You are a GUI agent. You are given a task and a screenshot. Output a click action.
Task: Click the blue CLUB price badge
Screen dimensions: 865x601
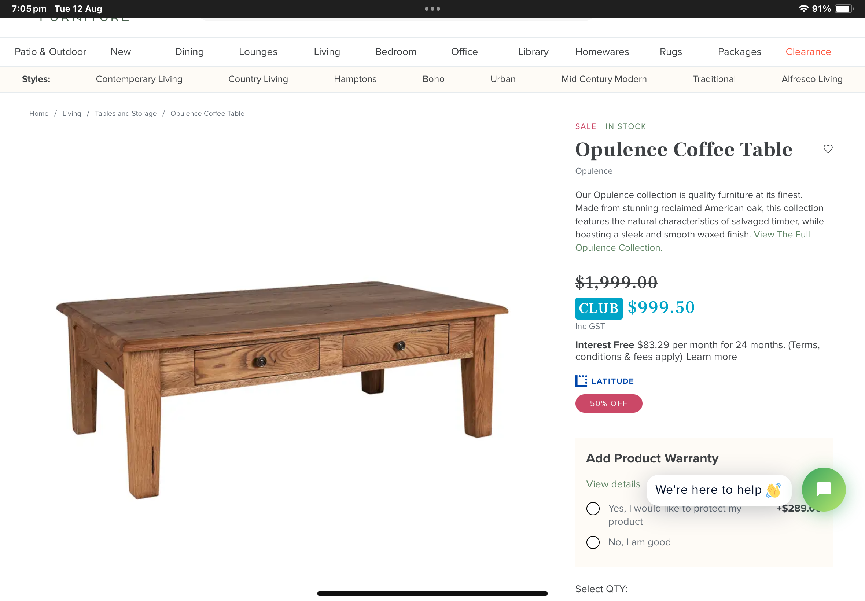[599, 308]
